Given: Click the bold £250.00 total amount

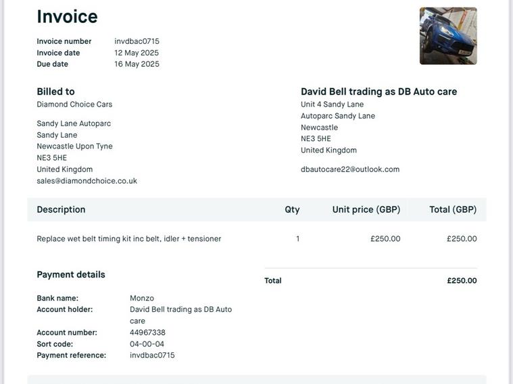Looking at the screenshot, I should pyautogui.click(x=462, y=280).
